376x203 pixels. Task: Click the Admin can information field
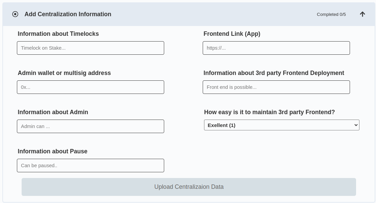click(91, 126)
